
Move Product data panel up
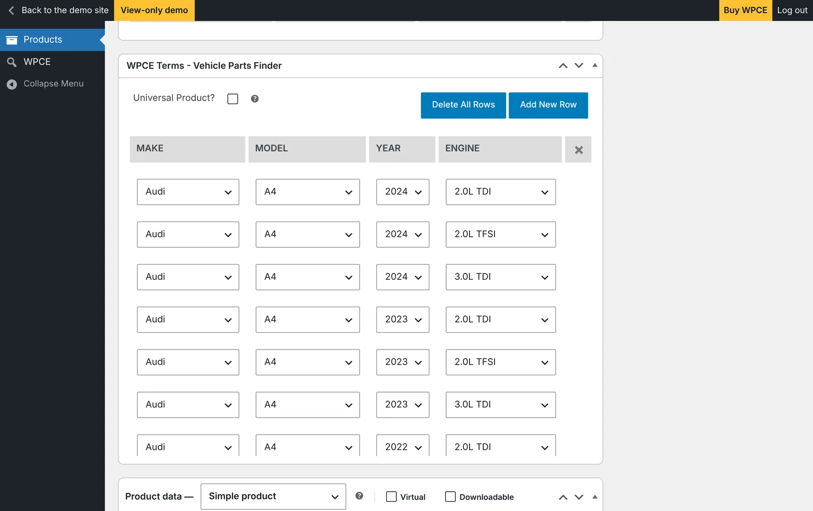(x=563, y=497)
